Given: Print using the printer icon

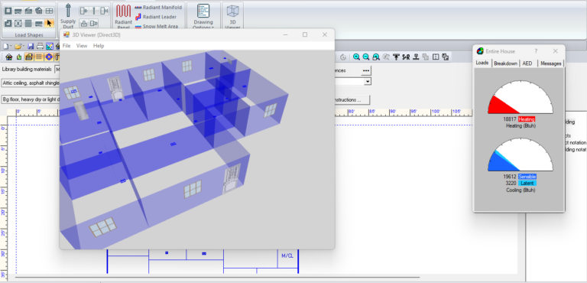Looking at the screenshot, I should [40, 47].
